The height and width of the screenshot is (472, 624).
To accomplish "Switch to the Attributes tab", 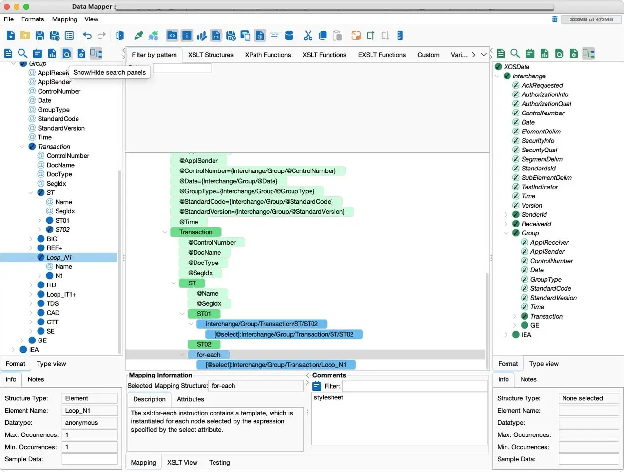I will 191,399.
